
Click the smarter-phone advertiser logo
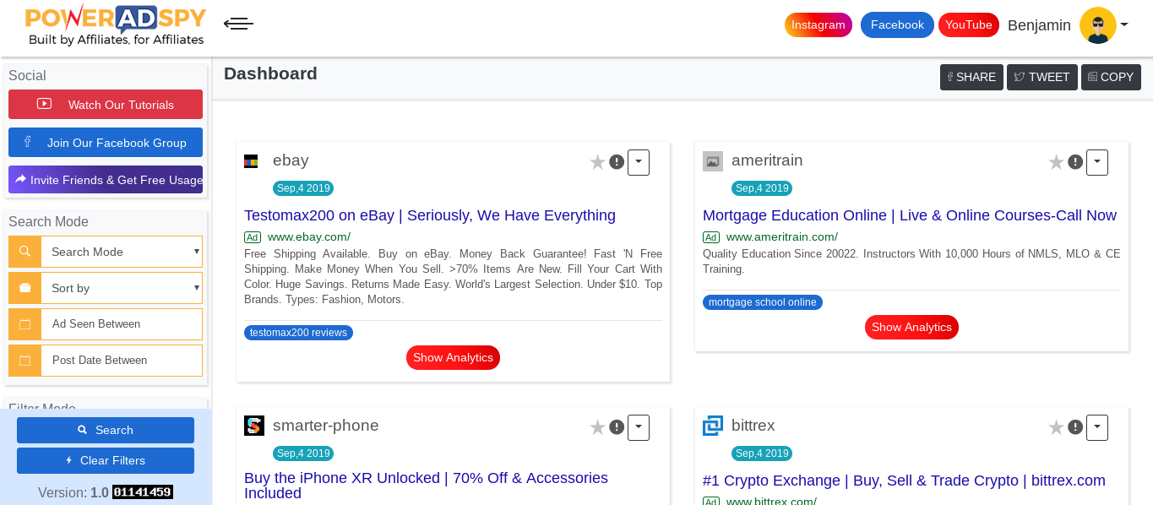(254, 426)
